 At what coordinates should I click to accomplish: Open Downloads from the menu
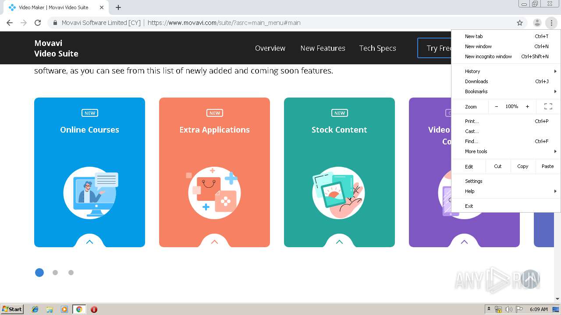pos(506,81)
